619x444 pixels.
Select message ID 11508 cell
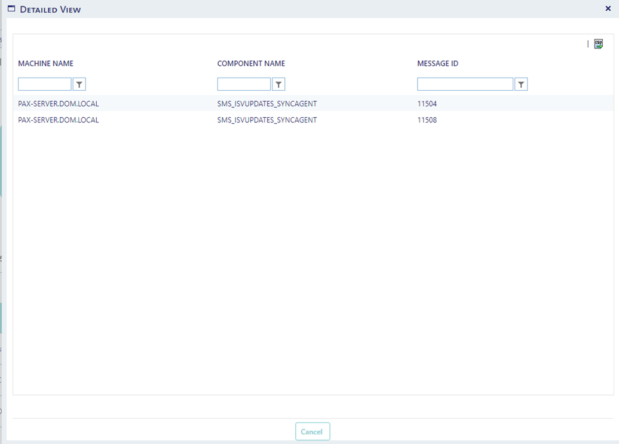coord(427,120)
